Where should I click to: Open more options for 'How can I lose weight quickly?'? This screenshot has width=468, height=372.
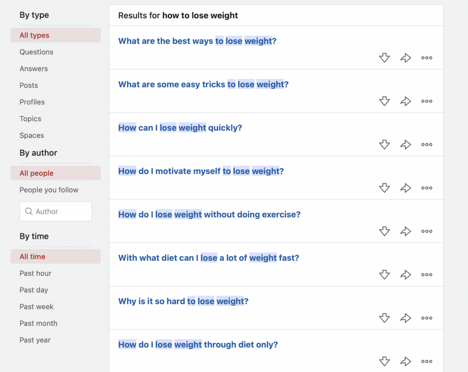427,145
